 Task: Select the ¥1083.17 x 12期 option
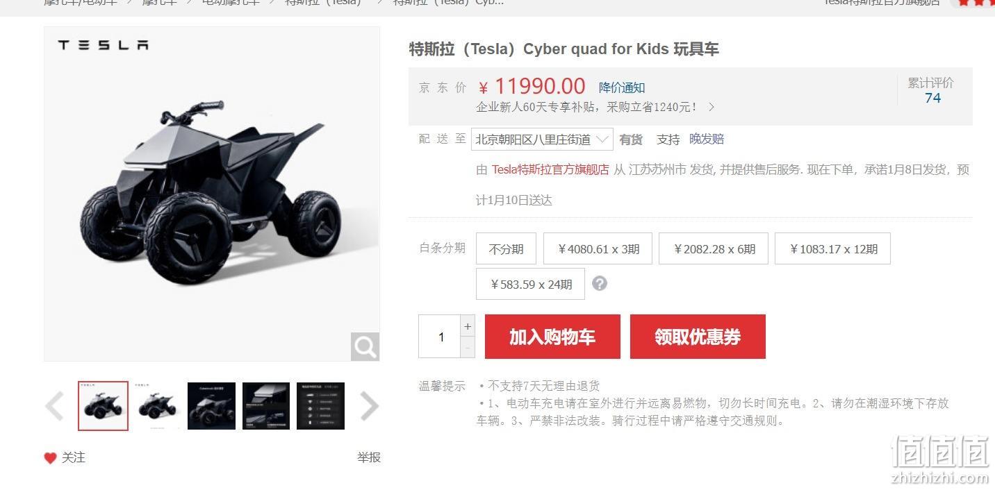832,248
